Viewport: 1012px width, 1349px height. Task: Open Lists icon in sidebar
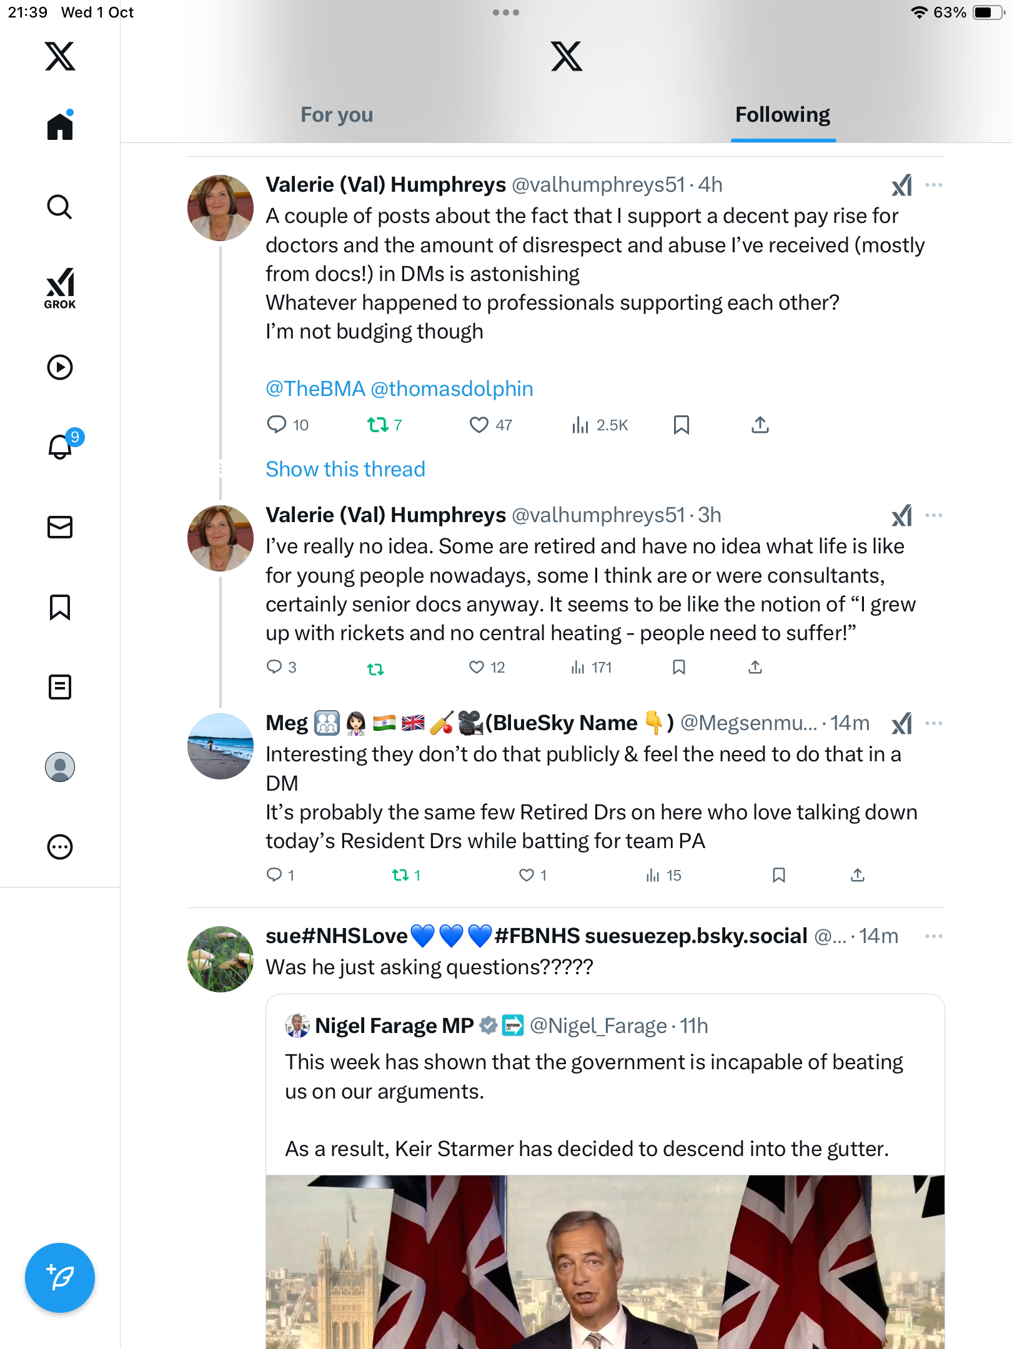(60, 687)
